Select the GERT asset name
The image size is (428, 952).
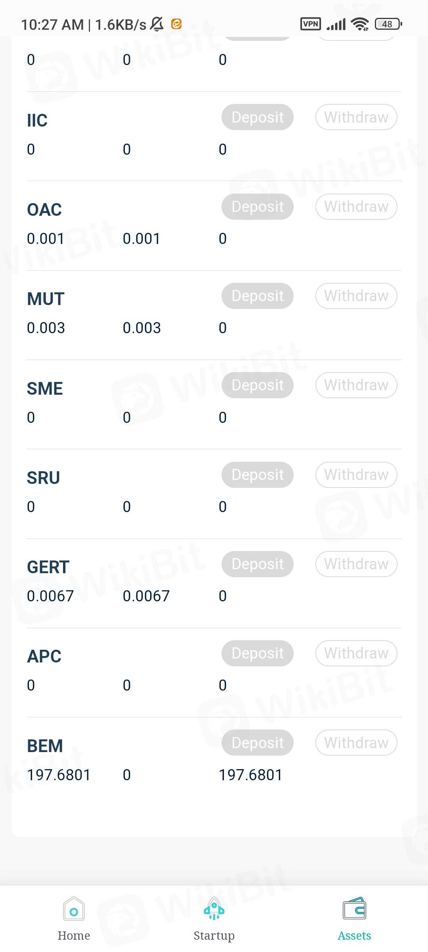[x=48, y=567]
